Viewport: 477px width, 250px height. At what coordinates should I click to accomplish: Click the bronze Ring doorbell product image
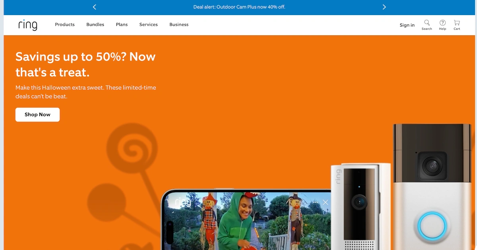click(432, 187)
